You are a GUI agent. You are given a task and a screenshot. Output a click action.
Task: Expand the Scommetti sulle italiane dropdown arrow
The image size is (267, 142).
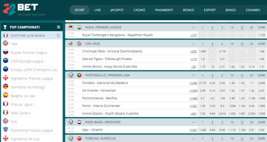(x=58, y=35)
